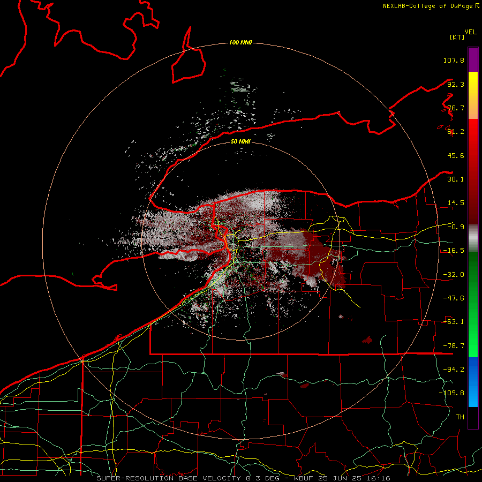Click the 45.6 legend value

(x=456, y=155)
